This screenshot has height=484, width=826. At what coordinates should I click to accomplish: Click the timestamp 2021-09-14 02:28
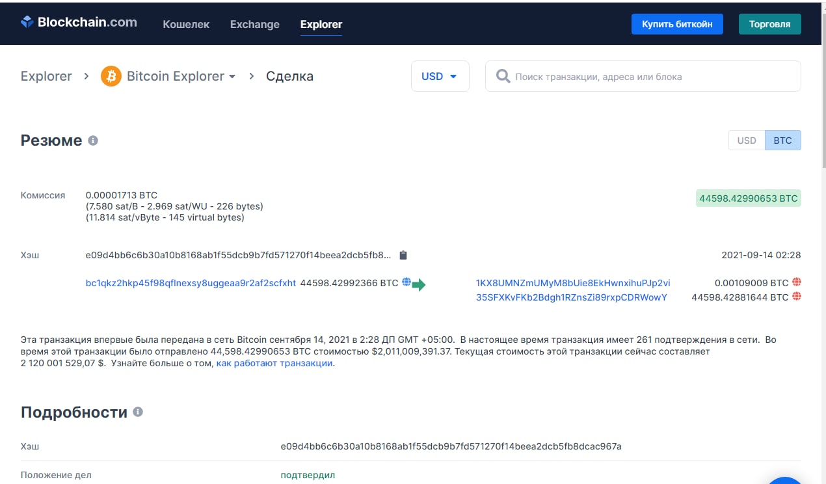[x=762, y=255]
